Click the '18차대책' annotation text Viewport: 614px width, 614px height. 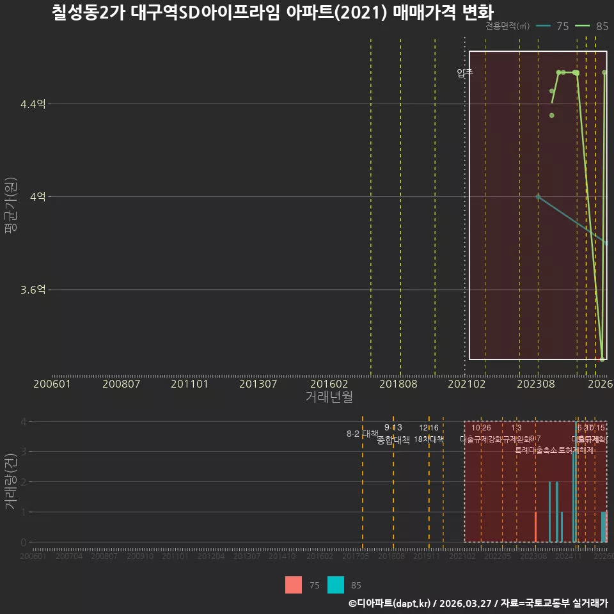[429, 439]
